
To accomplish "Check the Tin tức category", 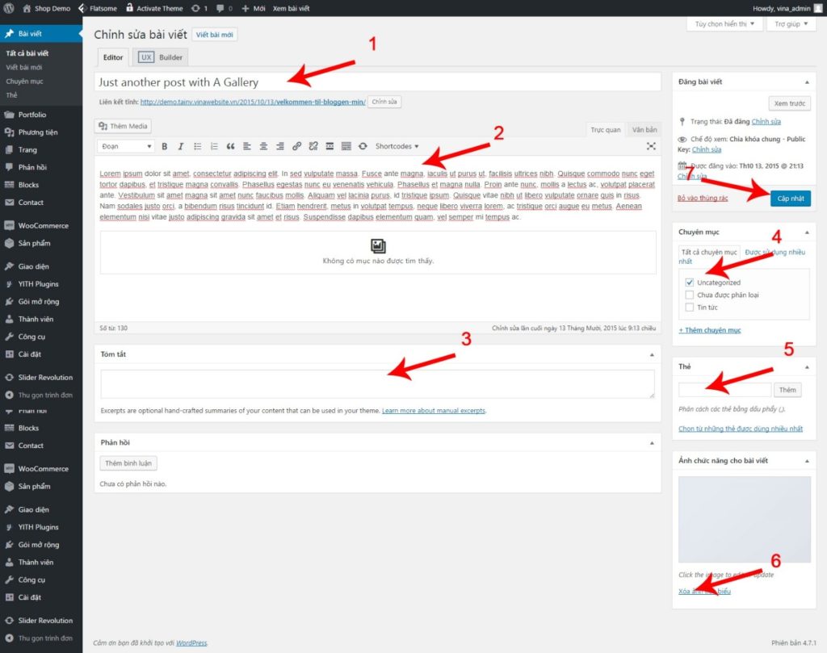I will (689, 307).
